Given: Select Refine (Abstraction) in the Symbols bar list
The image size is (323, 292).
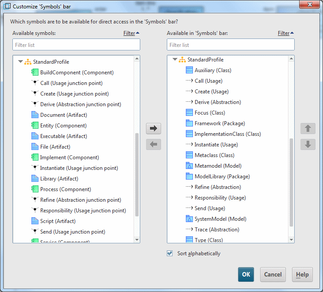Looking at the screenshot, I should [218, 187].
